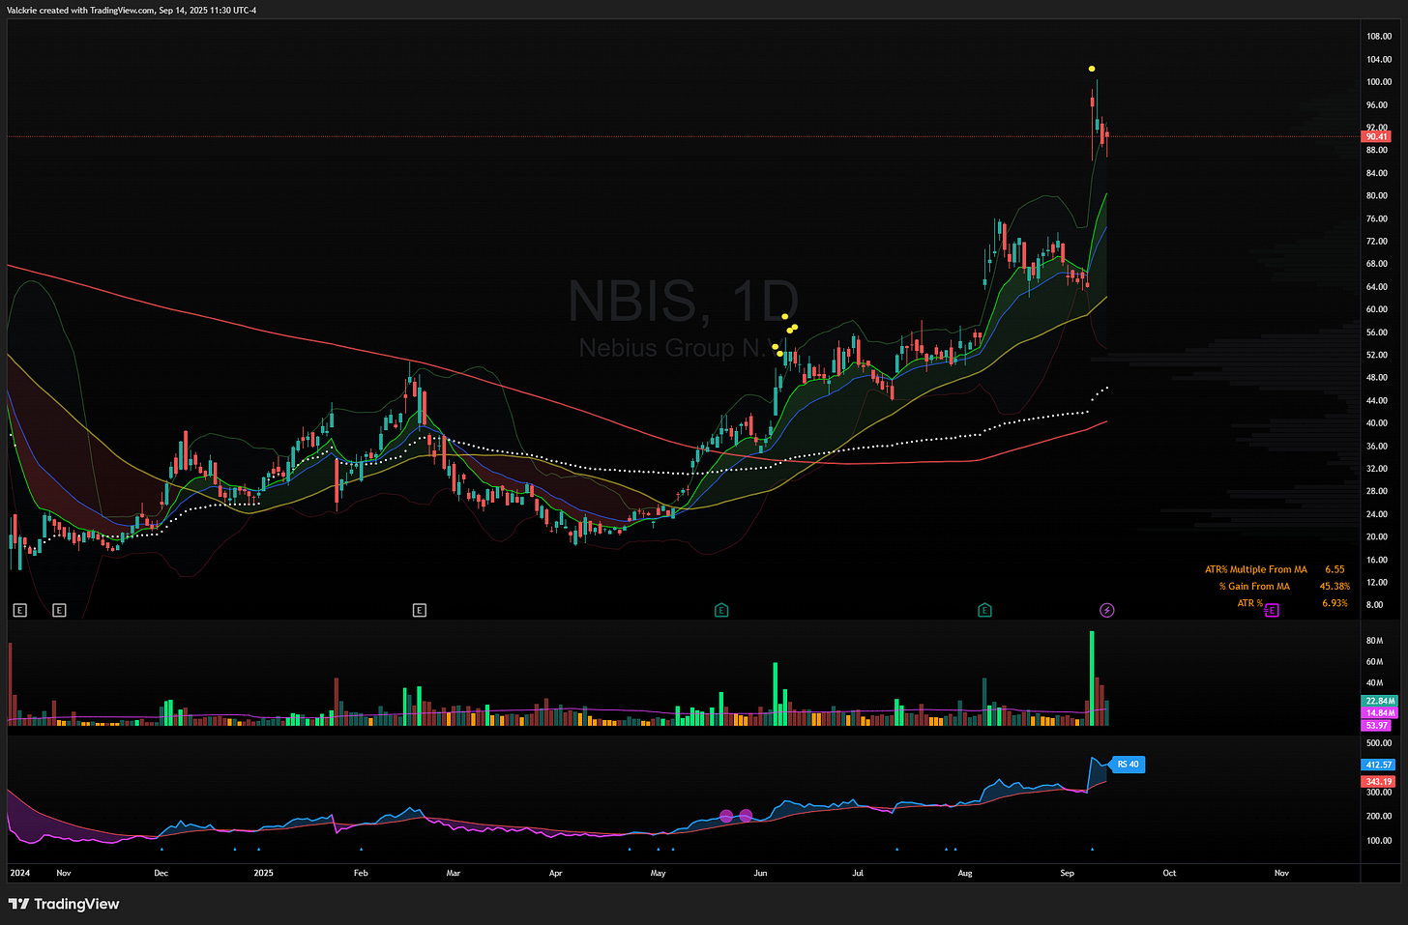Click the Mar label on time axis
The height and width of the screenshot is (925, 1408).
[x=454, y=873]
